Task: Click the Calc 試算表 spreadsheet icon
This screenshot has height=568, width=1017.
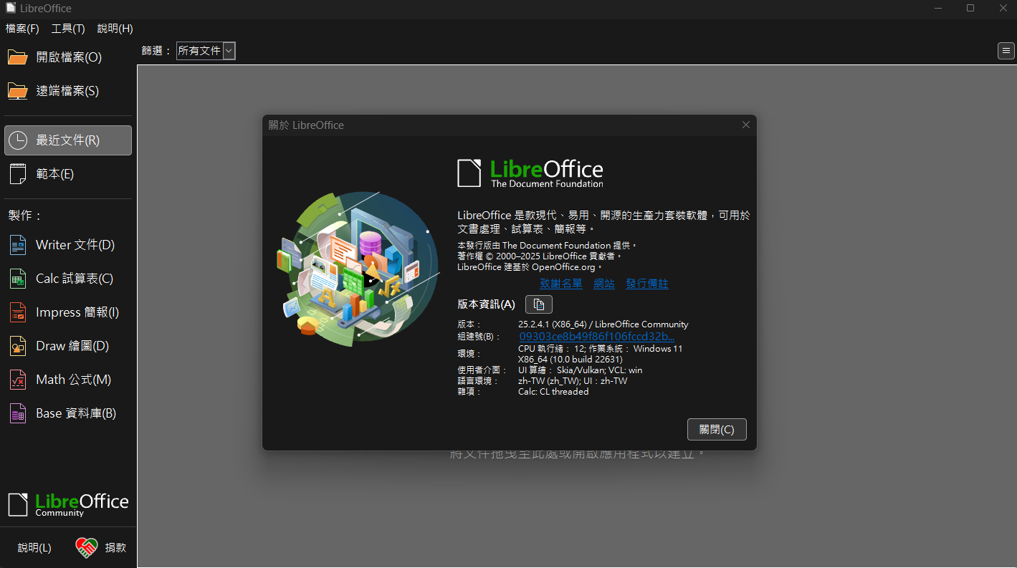Action: [x=18, y=279]
